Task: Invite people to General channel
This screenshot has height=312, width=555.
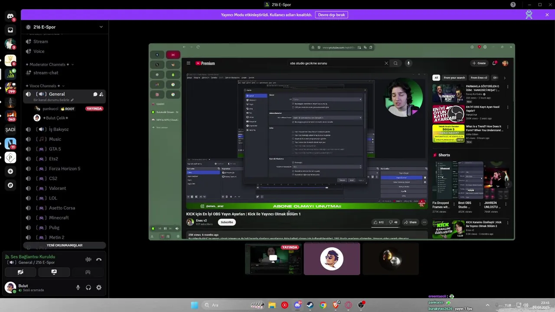Action: click(101, 94)
